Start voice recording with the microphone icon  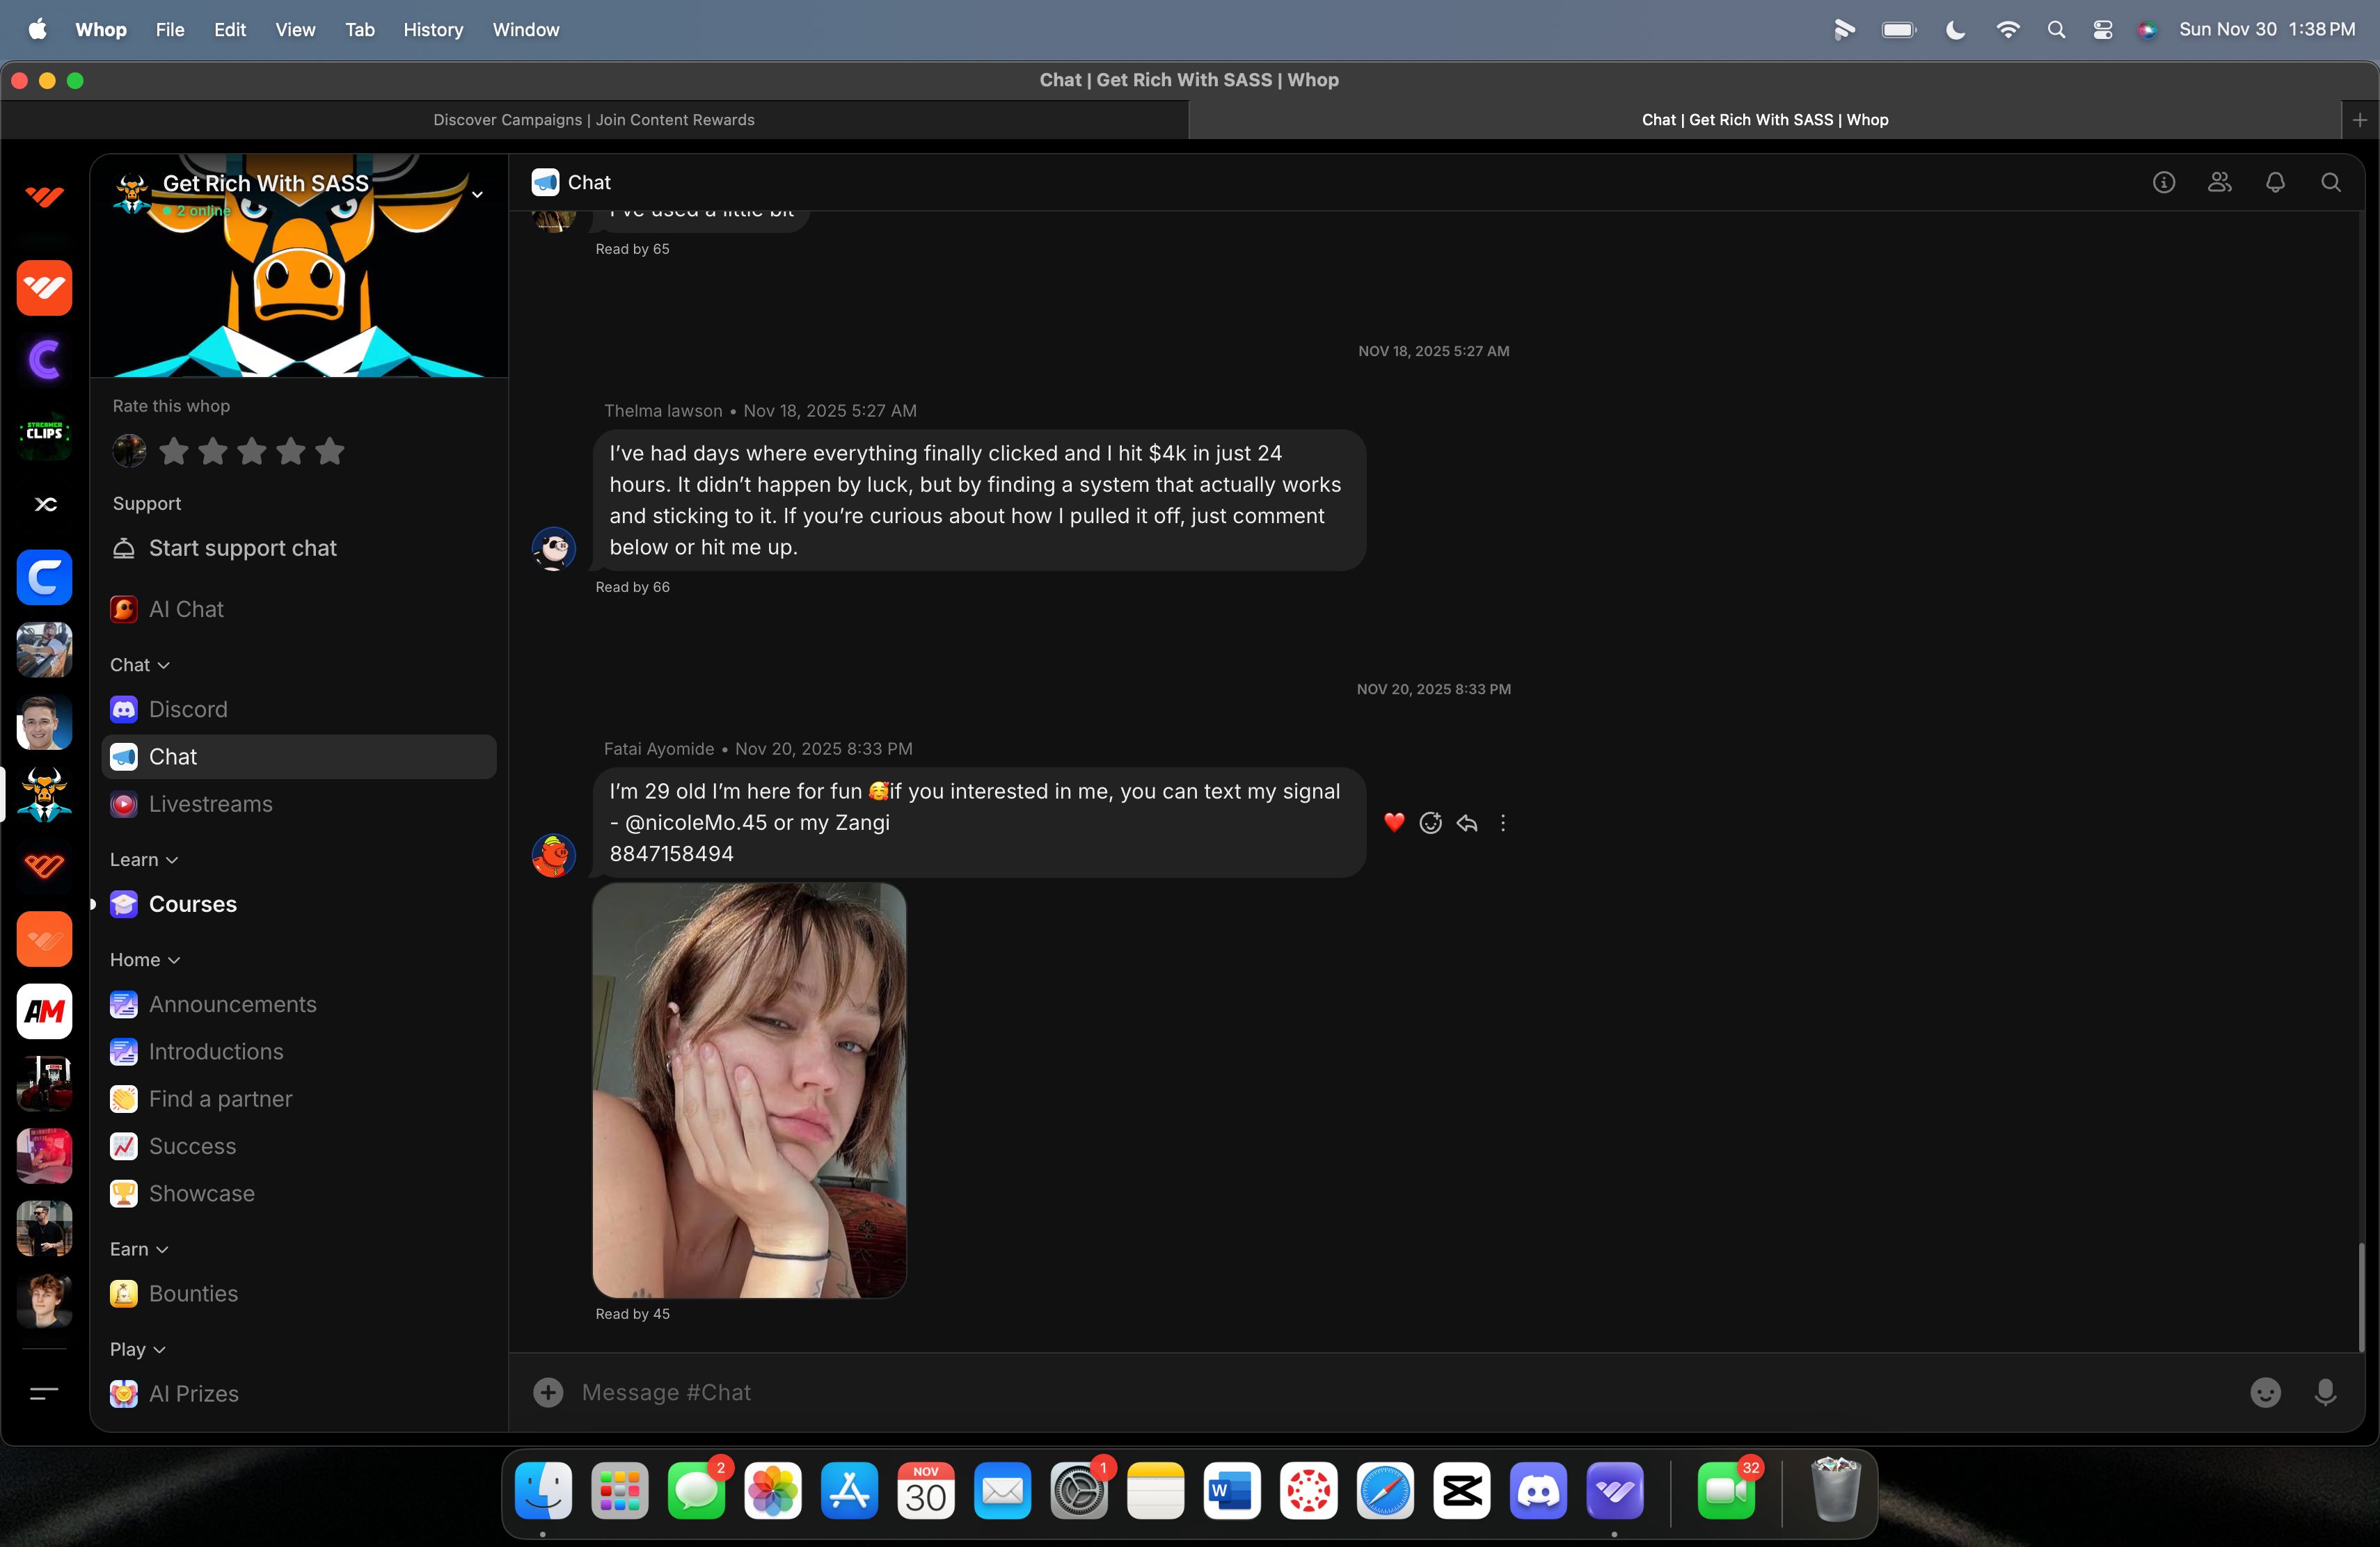point(2326,1392)
